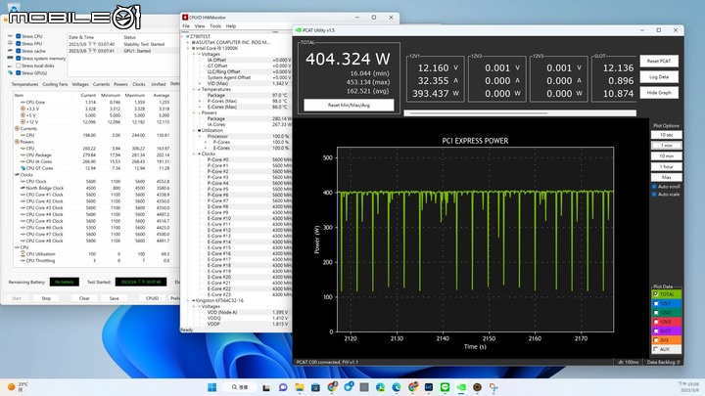The height and width of the screenshot is (396, 705).
Task: Open the Chat app from the taskbar
Action: (283, 387)
